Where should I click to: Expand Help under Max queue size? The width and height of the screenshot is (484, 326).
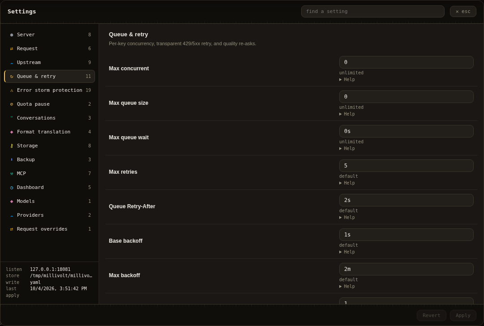pyautogui.click(x=347, y=114)
